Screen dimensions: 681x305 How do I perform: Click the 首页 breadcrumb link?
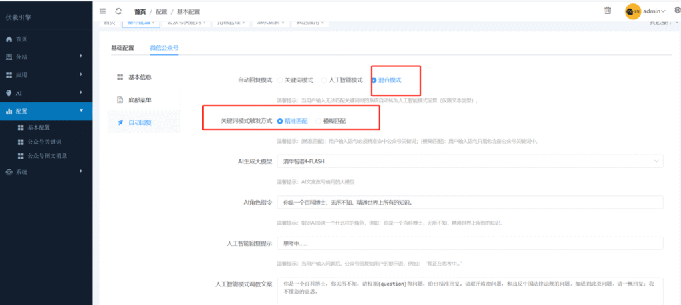(140, 12)
